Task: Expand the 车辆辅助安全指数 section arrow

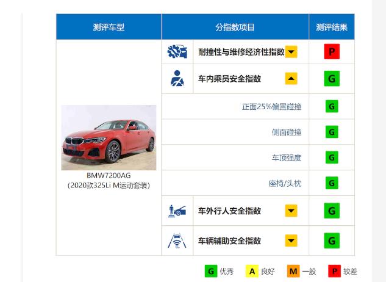Action: pos(291,240)
